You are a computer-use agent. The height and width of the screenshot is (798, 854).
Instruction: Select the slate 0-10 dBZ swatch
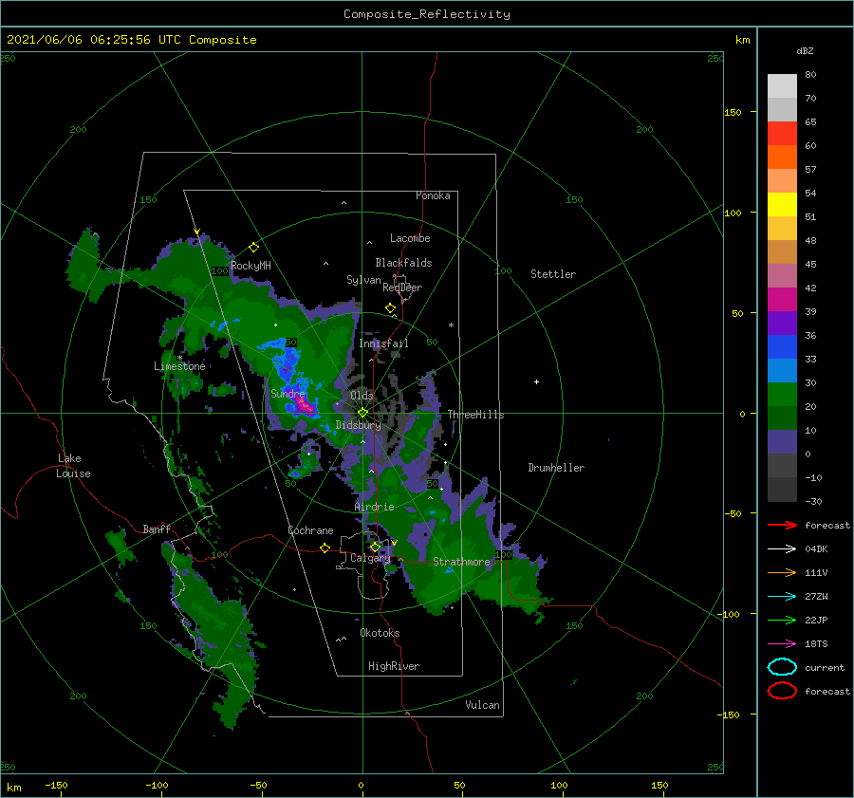click(782, 442)
